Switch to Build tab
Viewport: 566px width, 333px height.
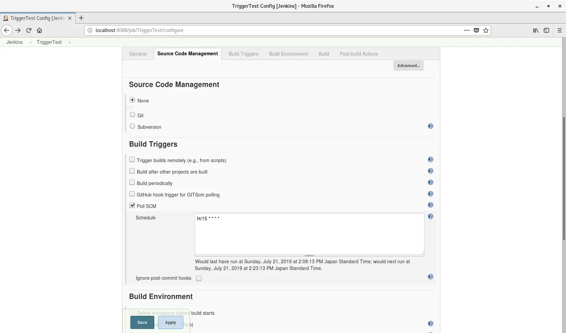324,54
